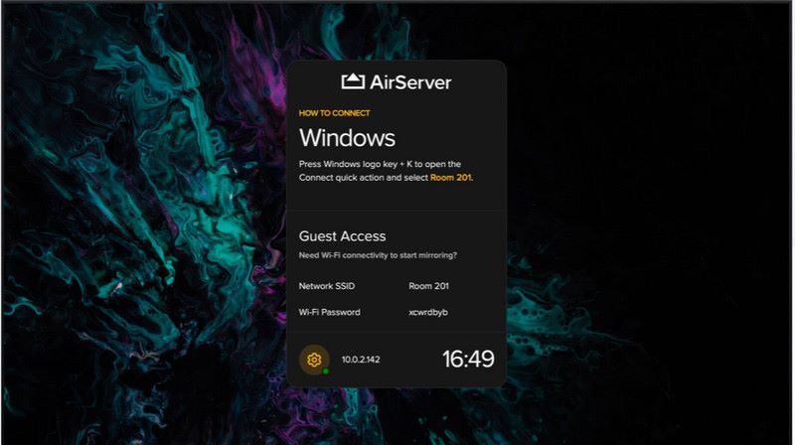Click the HOW TO CONNECT label
The image size is (795, 445).
click(334, 113)
